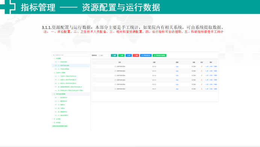Image resolution: width=260 pixels, height=147 pixels.
Task: Open the blue value link in the 2023-04 row
Action: [x=177, y=76]
